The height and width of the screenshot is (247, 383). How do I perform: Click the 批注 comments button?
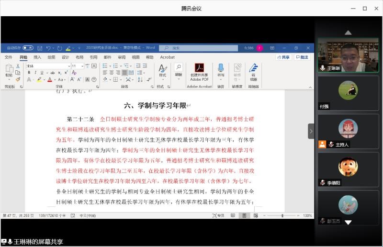302,57
